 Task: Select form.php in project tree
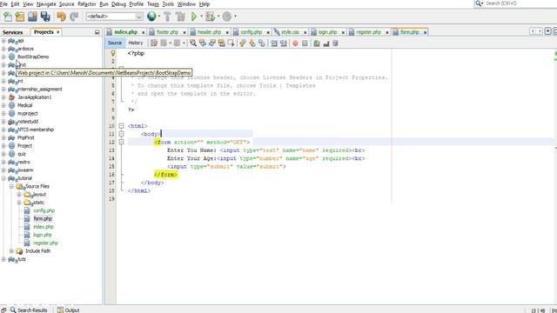(43, 218)
